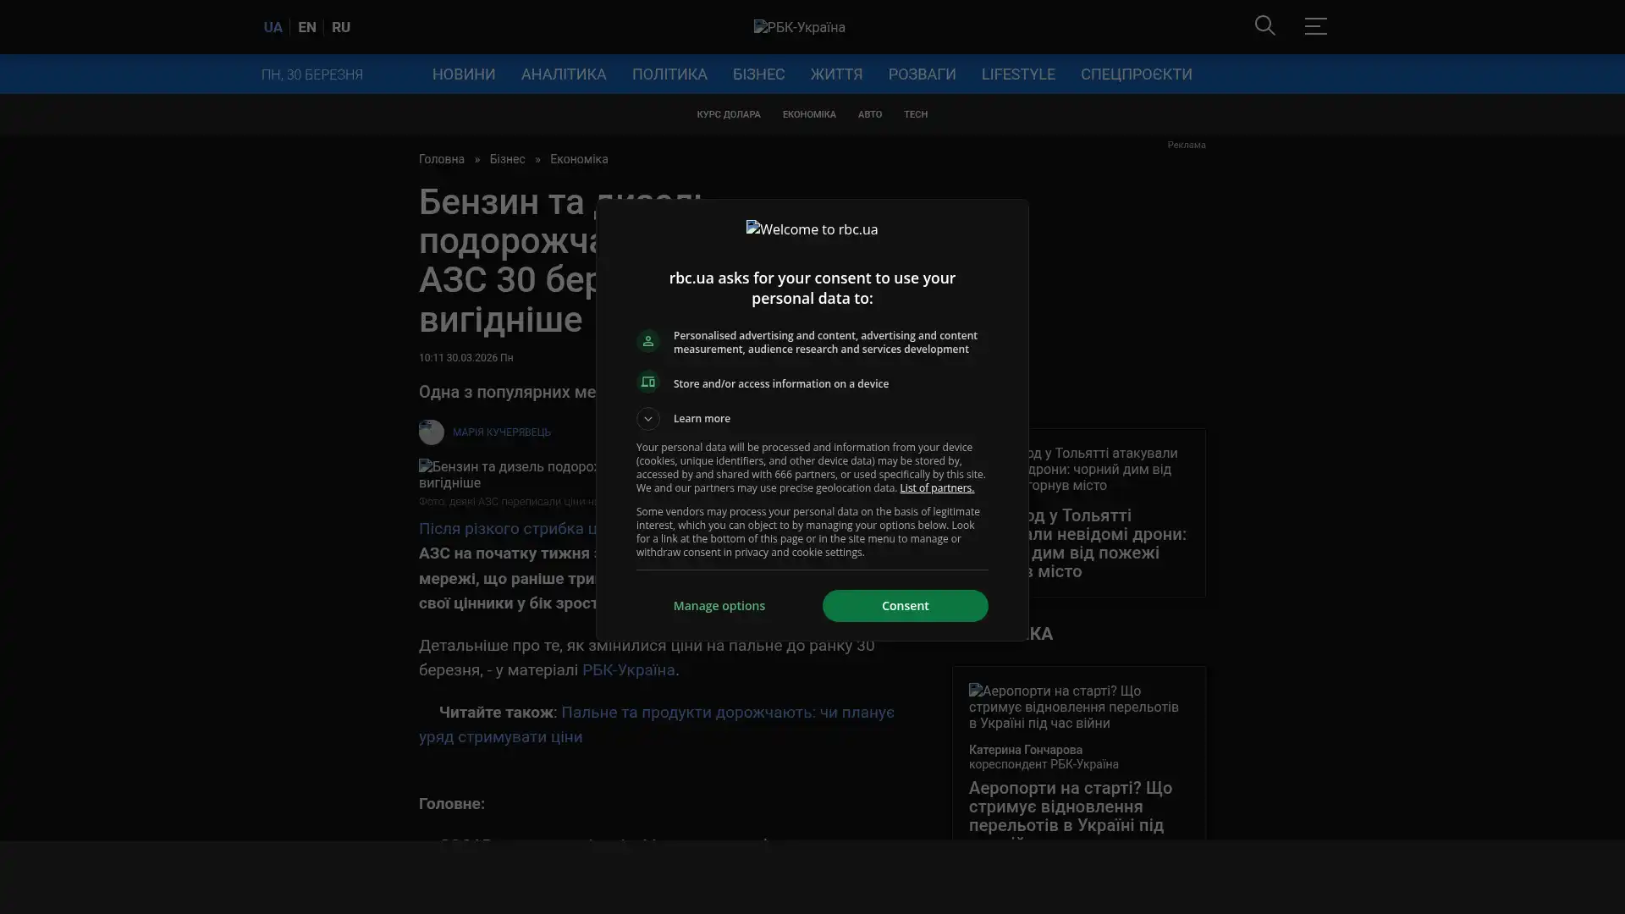This screenshot has width=1625, height=914.
Task: Open the List of partners link
Action: (936, 488)
